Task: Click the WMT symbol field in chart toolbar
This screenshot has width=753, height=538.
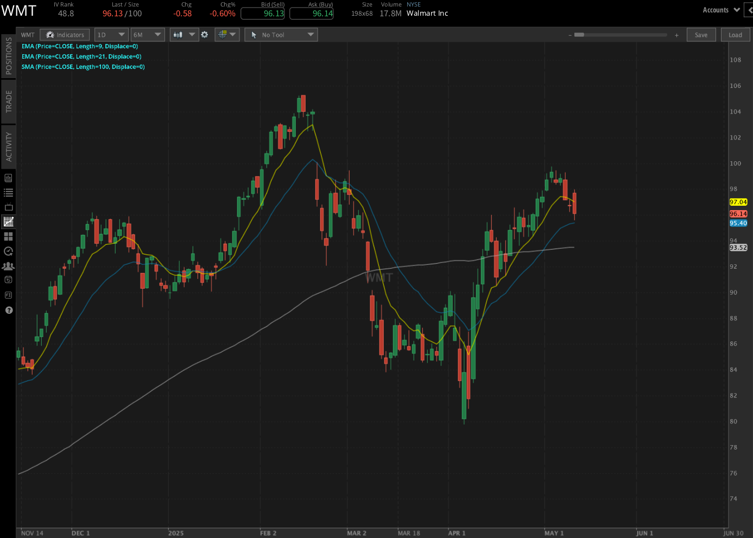Action: (x=28, y=35)
